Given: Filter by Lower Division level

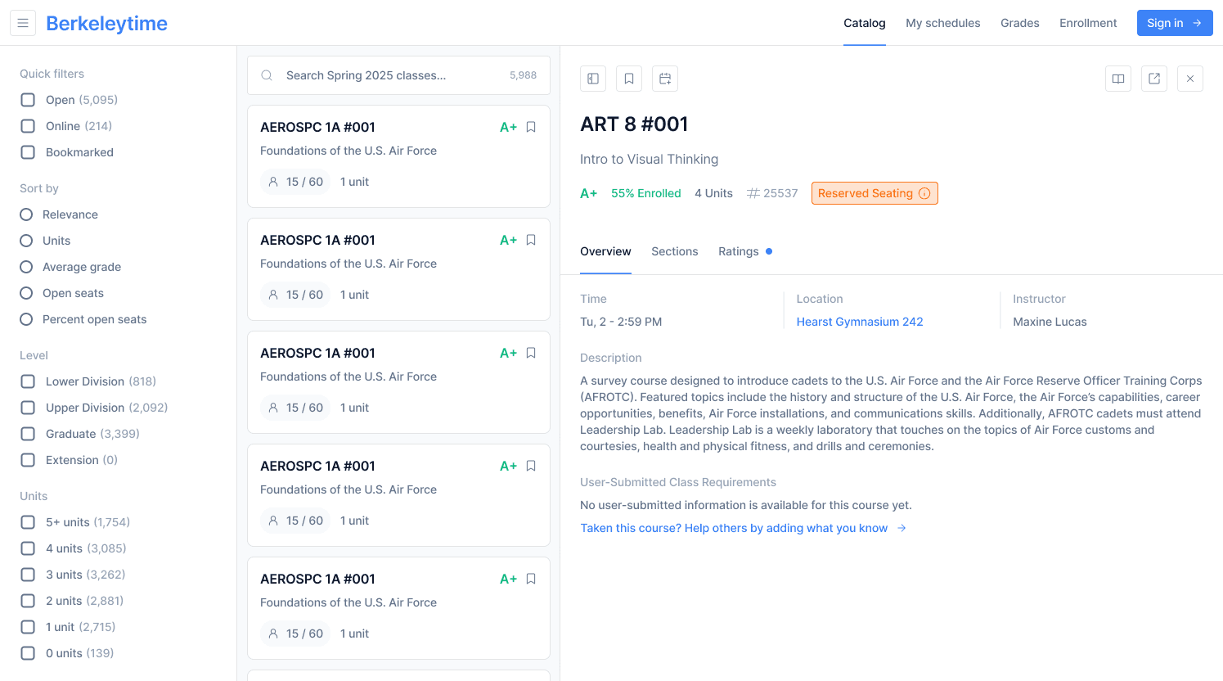Looking at the screenshot, I should (x=28, y=381).
